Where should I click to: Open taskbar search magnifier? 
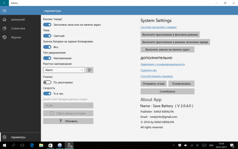click(13, 145)
